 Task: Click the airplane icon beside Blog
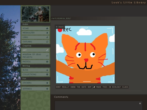47,70
